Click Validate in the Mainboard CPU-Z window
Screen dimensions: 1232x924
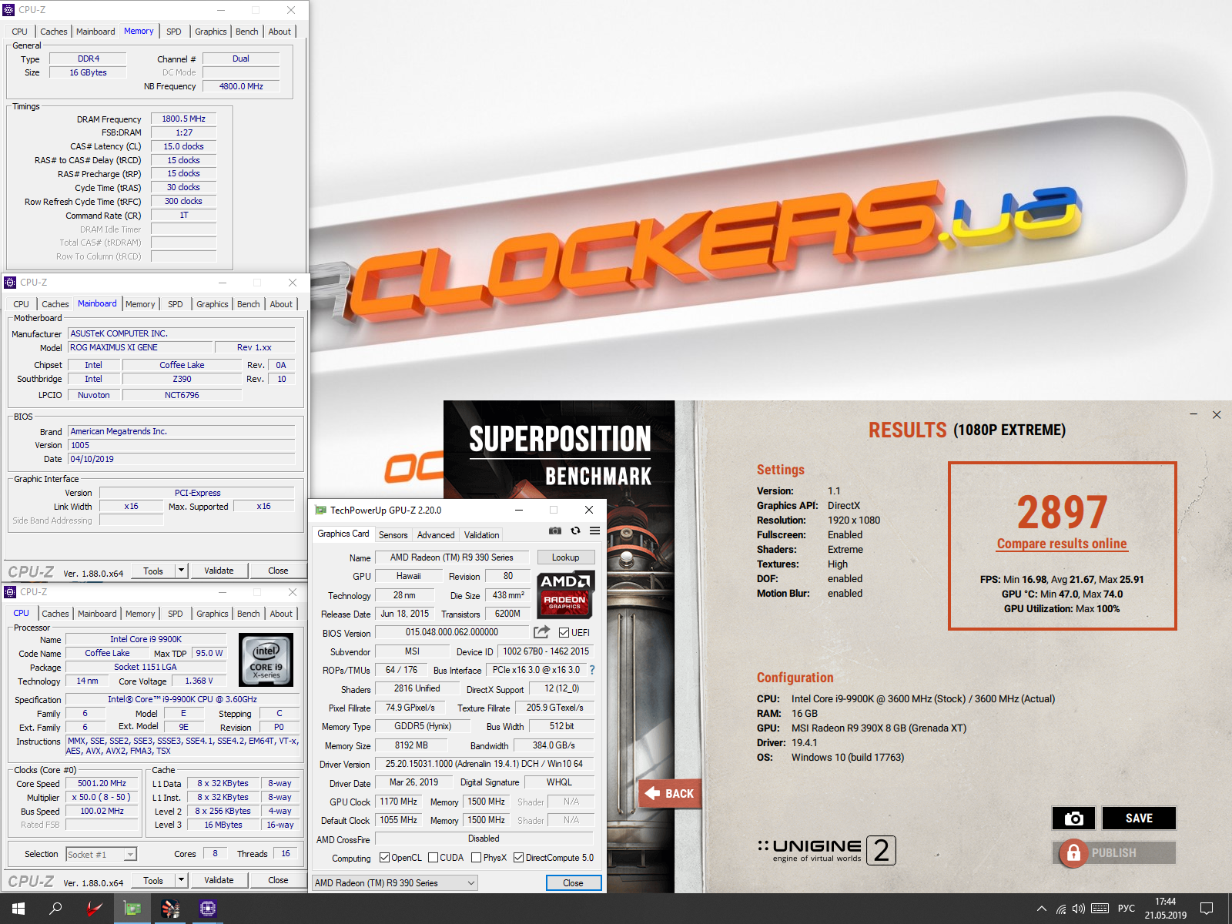tap(219, 571)
